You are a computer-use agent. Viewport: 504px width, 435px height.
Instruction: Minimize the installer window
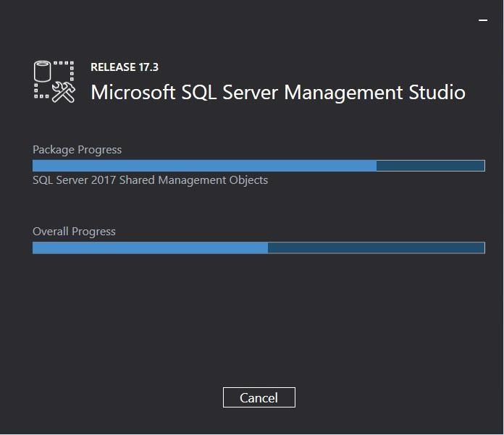point(483,20)
